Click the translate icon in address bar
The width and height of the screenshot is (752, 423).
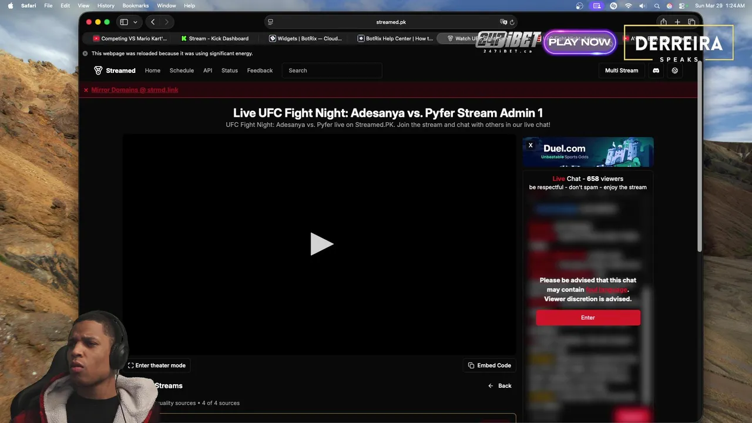coord(503,22)
